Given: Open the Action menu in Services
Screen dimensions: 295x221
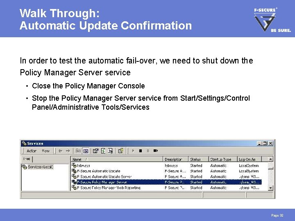Looking at the screenshot, I should 32,151.
